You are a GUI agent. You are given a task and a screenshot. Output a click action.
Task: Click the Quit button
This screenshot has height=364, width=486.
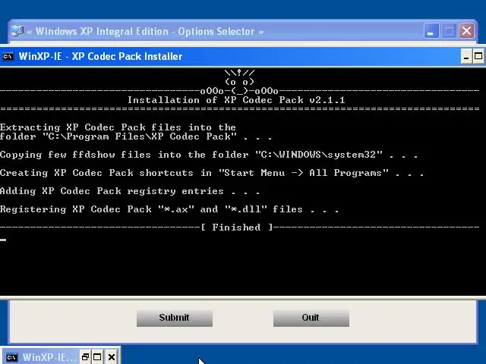pos(311,318)
